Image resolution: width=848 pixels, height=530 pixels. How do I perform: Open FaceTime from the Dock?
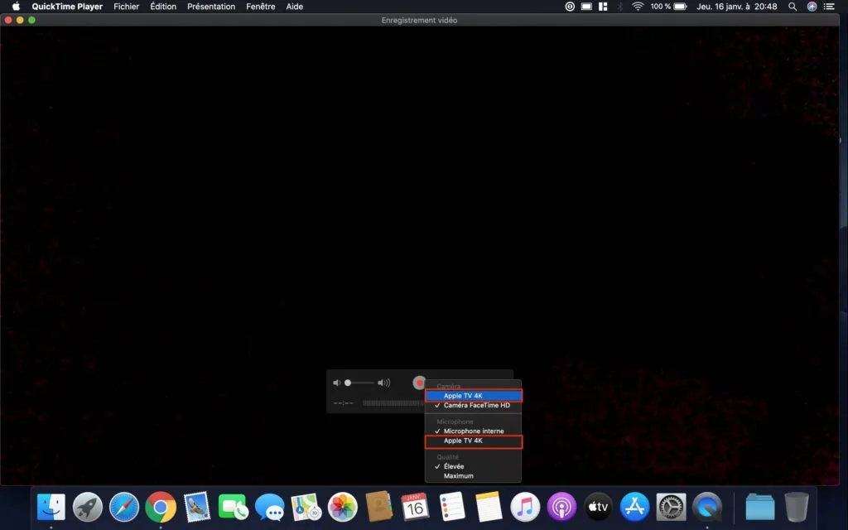pyautogui.click(x=233, y=508)
